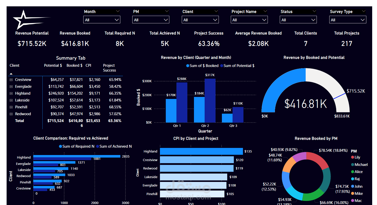Screen dimensions: 377x205
Task: Click the gauge target line at $715.52K
Action: (x=339, y=96)
